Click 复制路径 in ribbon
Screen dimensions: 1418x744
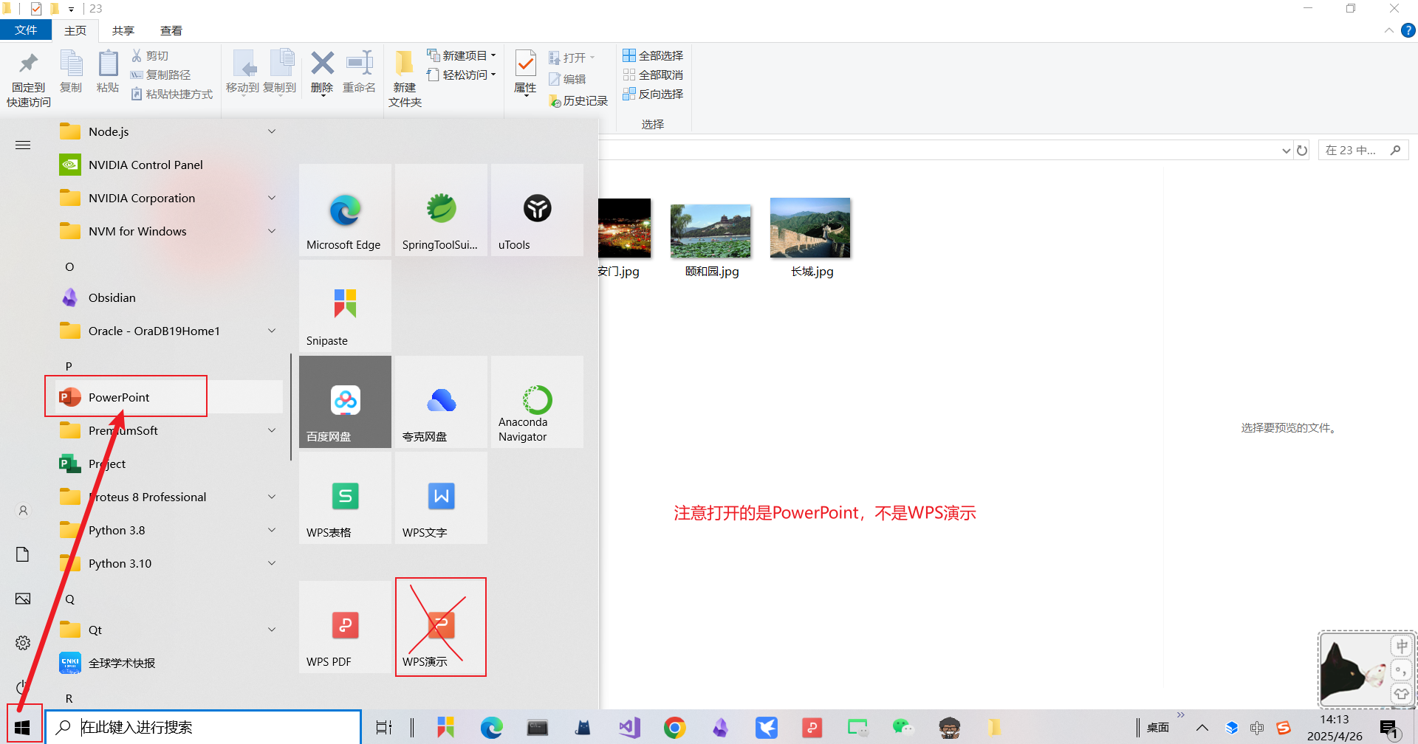161,75
